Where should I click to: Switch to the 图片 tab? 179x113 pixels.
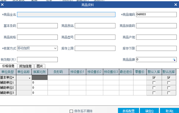coord(40,66)
